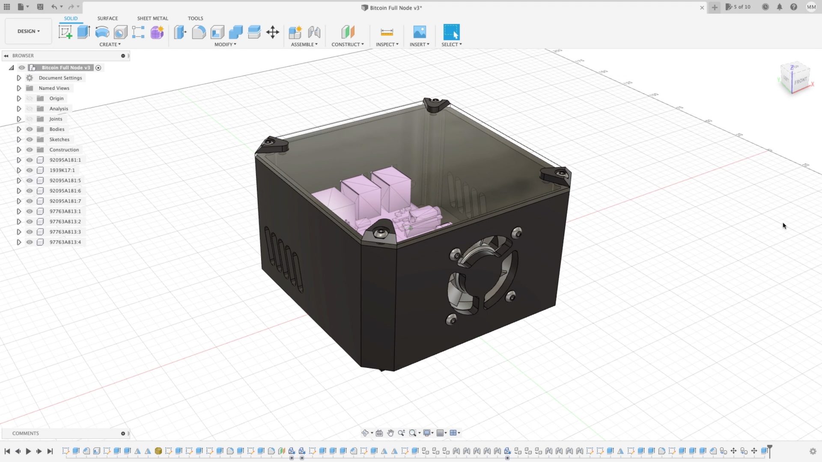
Task: Open the MODIFY menu label
Action: 225,44
